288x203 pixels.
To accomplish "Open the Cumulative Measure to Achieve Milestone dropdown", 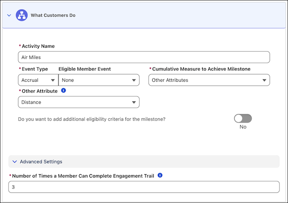I will pos(209,80).
